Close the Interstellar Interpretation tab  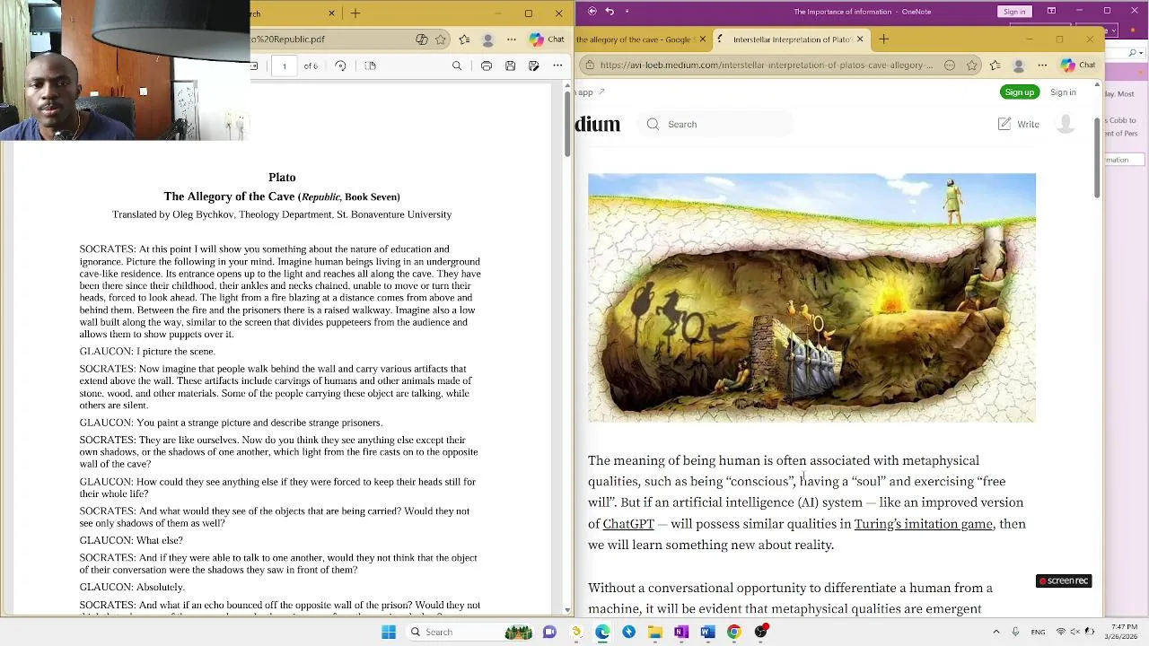tap(860, 39)
